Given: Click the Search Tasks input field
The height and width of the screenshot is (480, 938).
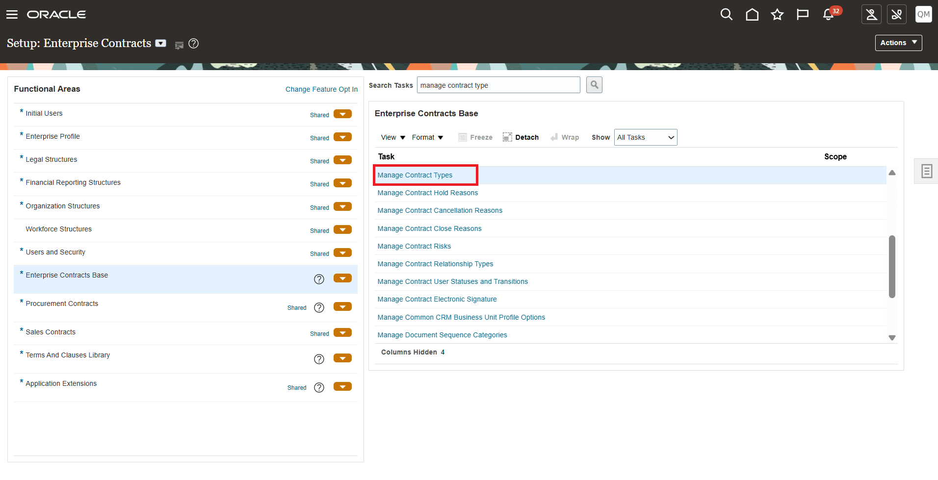Looking at the screenshot, I should (498, 85).
